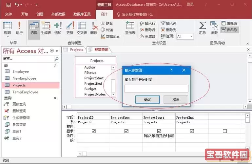
Task: Open Parameters (参数) dialog
Action: click(x=214, y=28)
